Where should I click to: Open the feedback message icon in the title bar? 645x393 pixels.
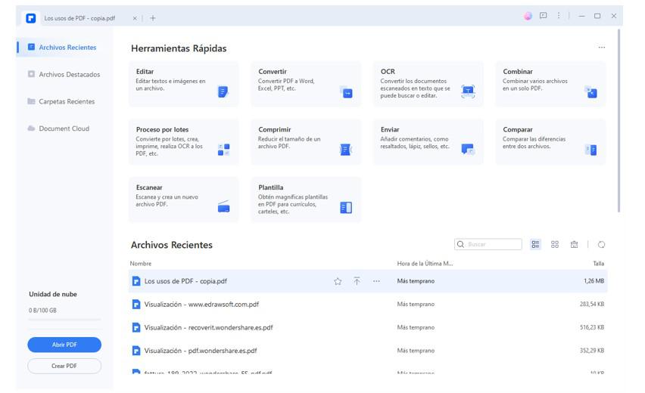point(543,16)
